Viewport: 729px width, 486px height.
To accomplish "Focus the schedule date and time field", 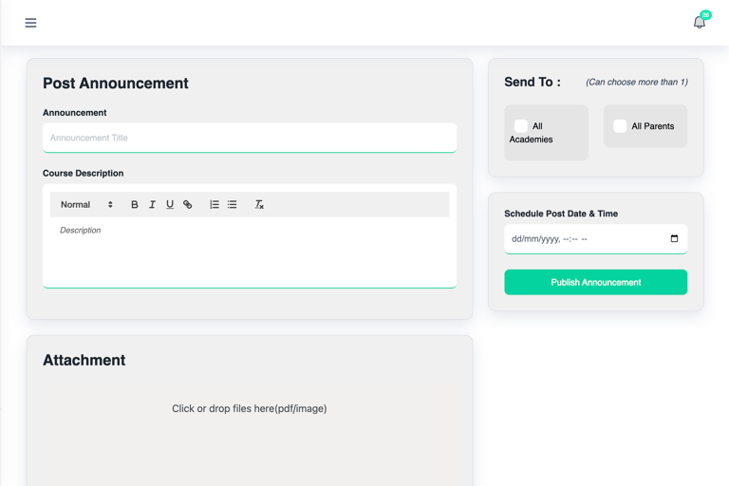I will [595, 239].
